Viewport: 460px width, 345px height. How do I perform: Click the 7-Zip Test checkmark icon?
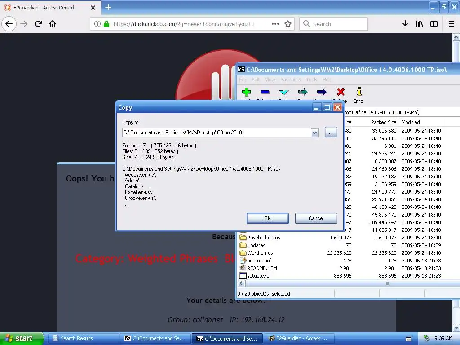pyautogui.click(x=284, y=92)
